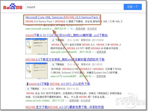Screen dimensions: 148x111
Task: Open 百度快照 for cr173.com result
Action: 101,76
